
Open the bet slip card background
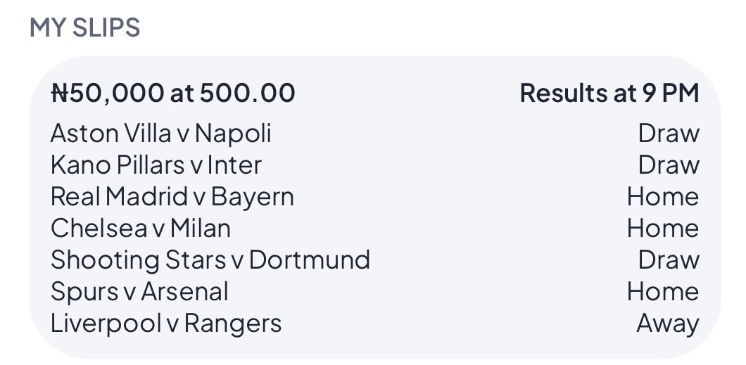click(x=375, y=207)
